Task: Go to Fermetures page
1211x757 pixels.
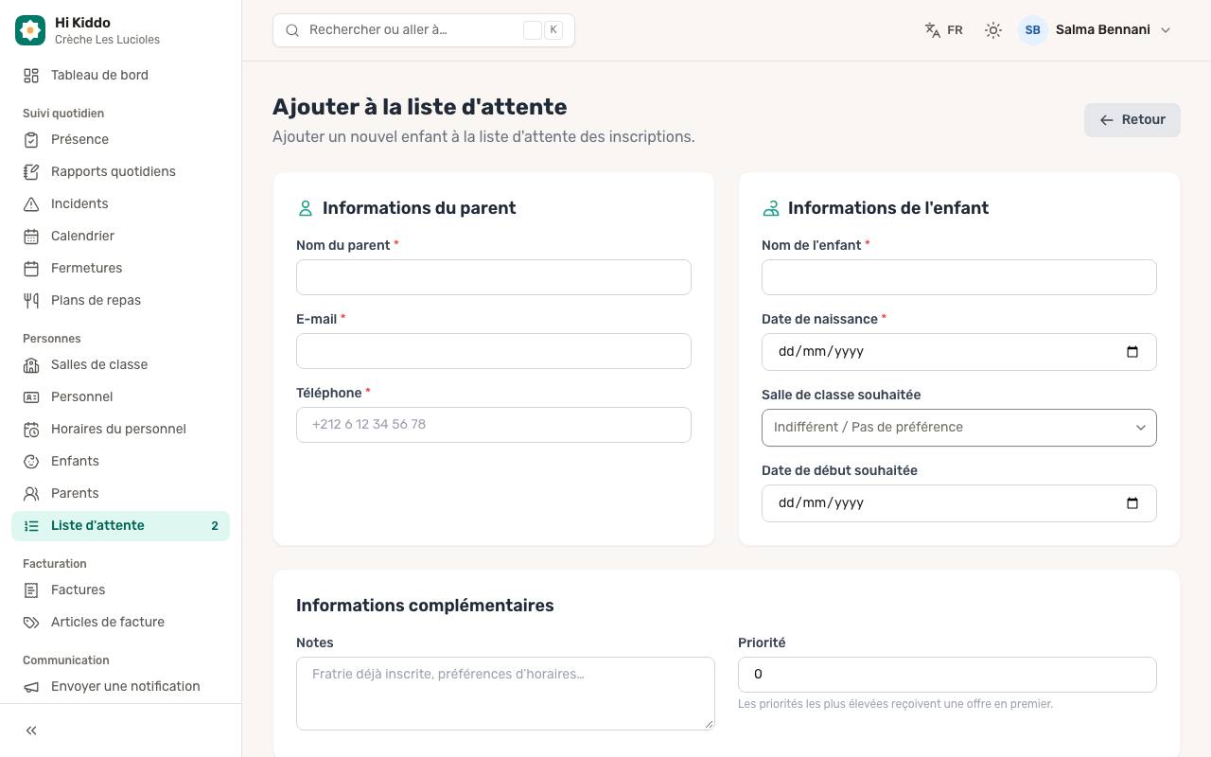Action: 120,269
